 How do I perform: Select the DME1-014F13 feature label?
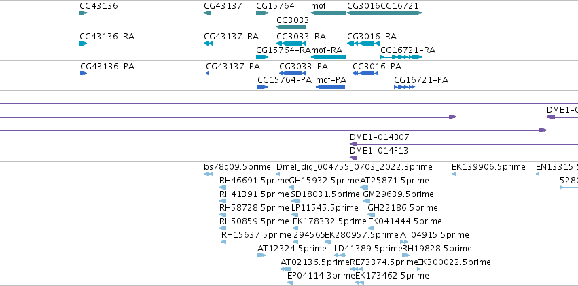pos(379,151)
